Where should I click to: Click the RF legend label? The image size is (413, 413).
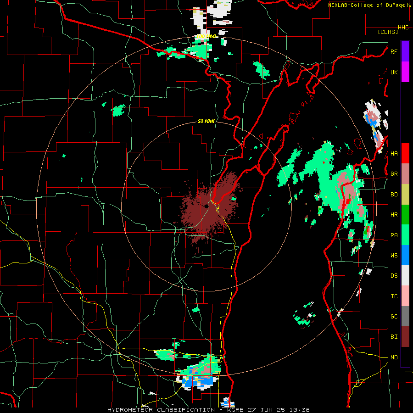pos(394,51)
